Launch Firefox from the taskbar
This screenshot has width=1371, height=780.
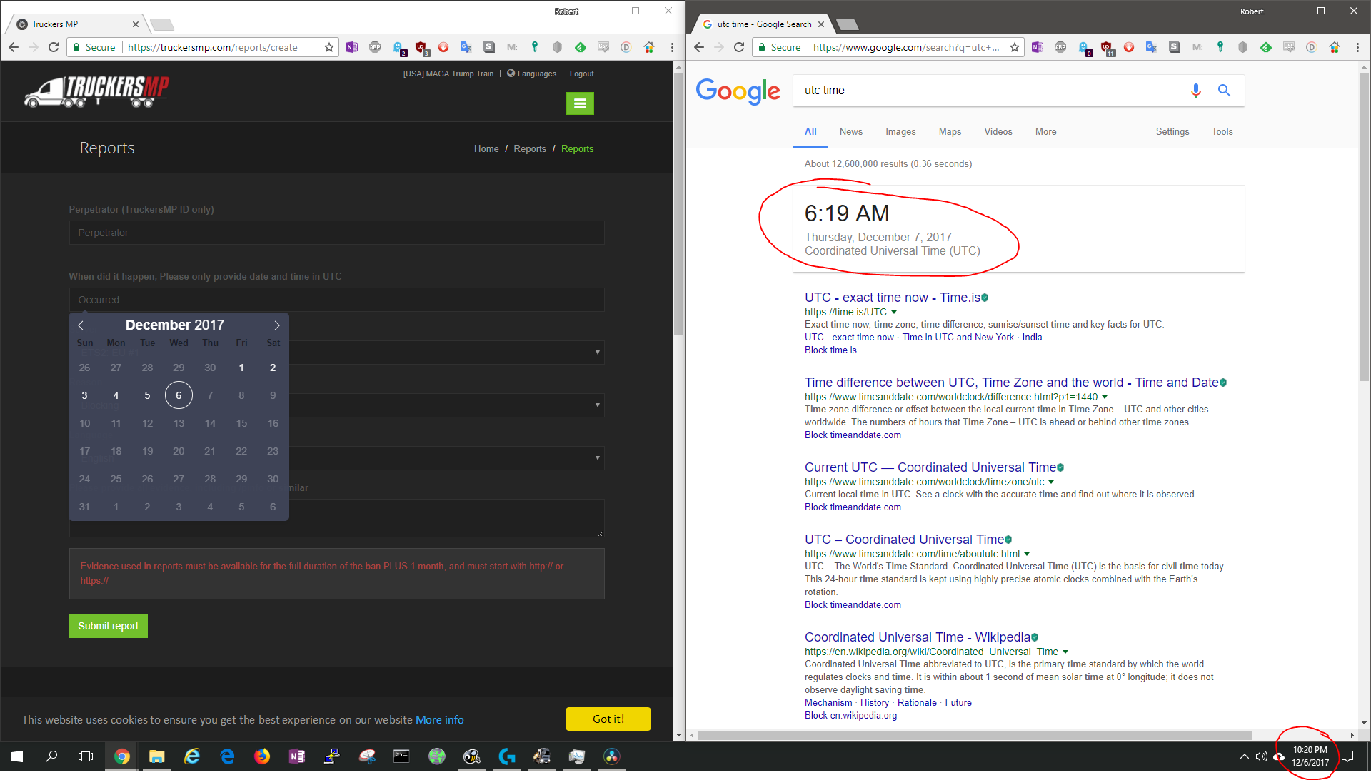262,756
